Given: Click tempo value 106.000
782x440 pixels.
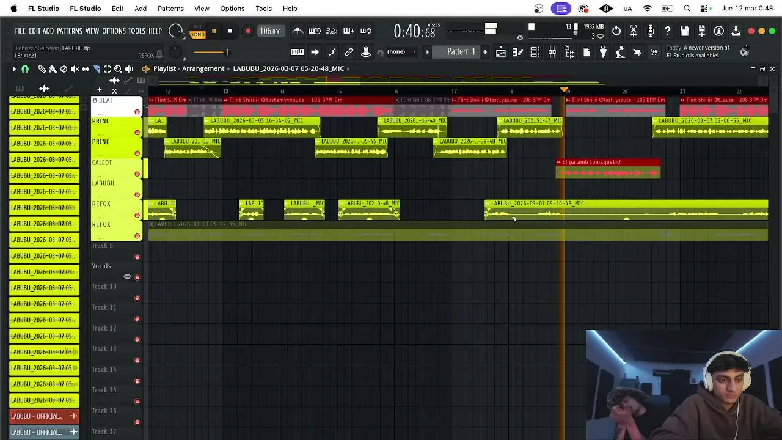Looking at the screenshot, I should pos(270,31).
